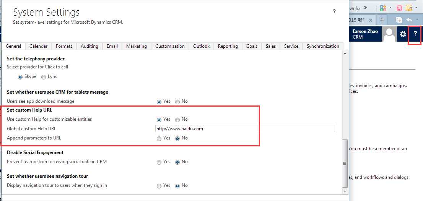Screen dimensions: 423x201
Task: Switch to the Formats tab
Action: pyautogui.click(x=64, y=46)
